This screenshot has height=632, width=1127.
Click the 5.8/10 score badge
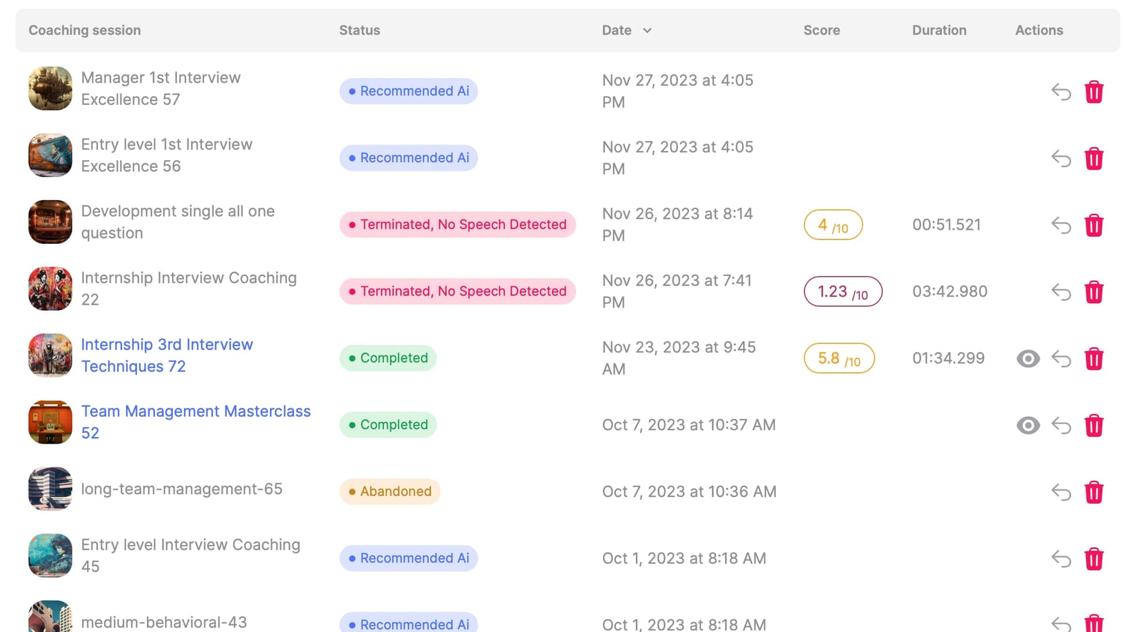point(839,358)
